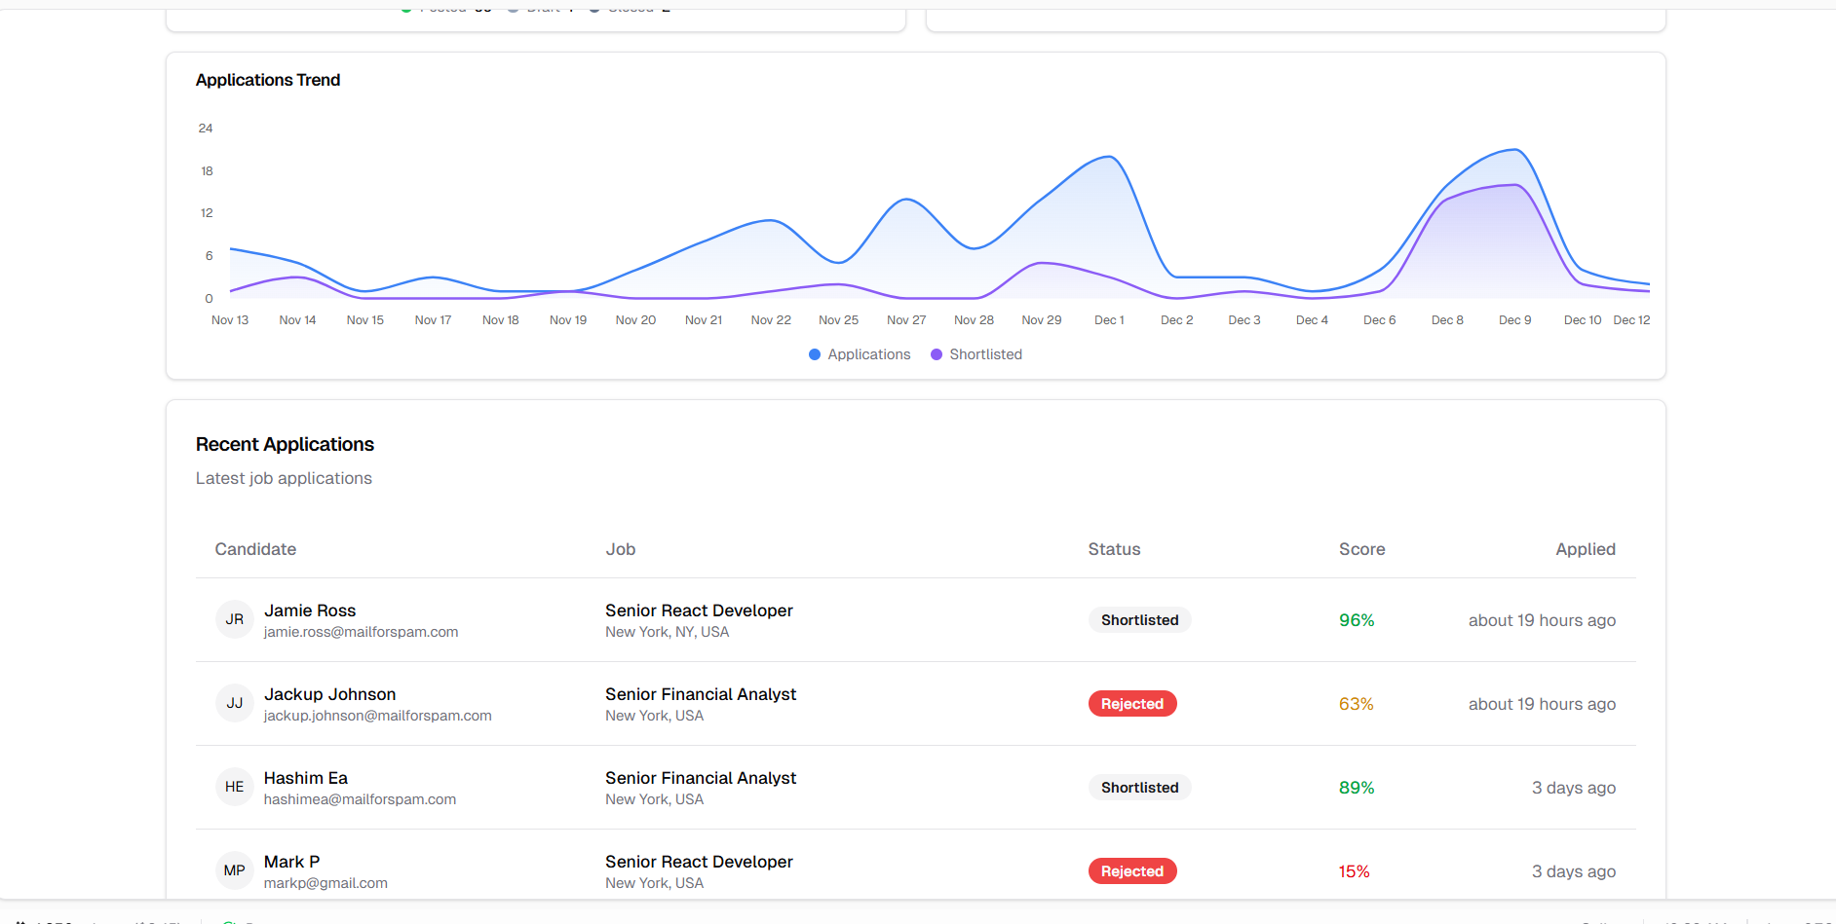Click the blue Applications legend dot
Viewport: 1836px width, 924px height.
(x=815, y=354)
